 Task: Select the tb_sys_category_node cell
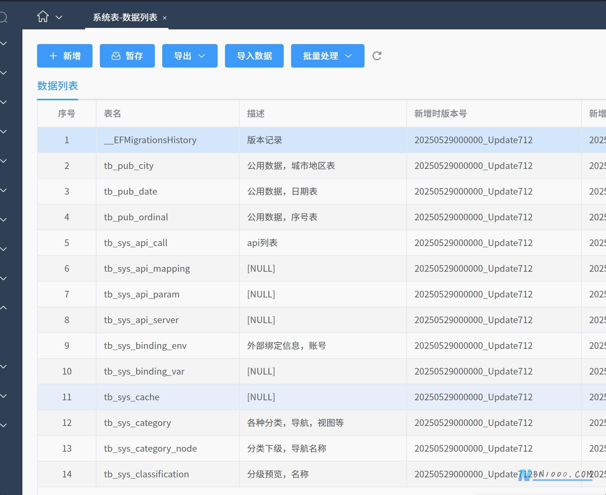tap(168, 448)
